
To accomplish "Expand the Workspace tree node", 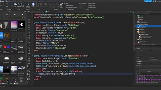I will coord(136,16).
